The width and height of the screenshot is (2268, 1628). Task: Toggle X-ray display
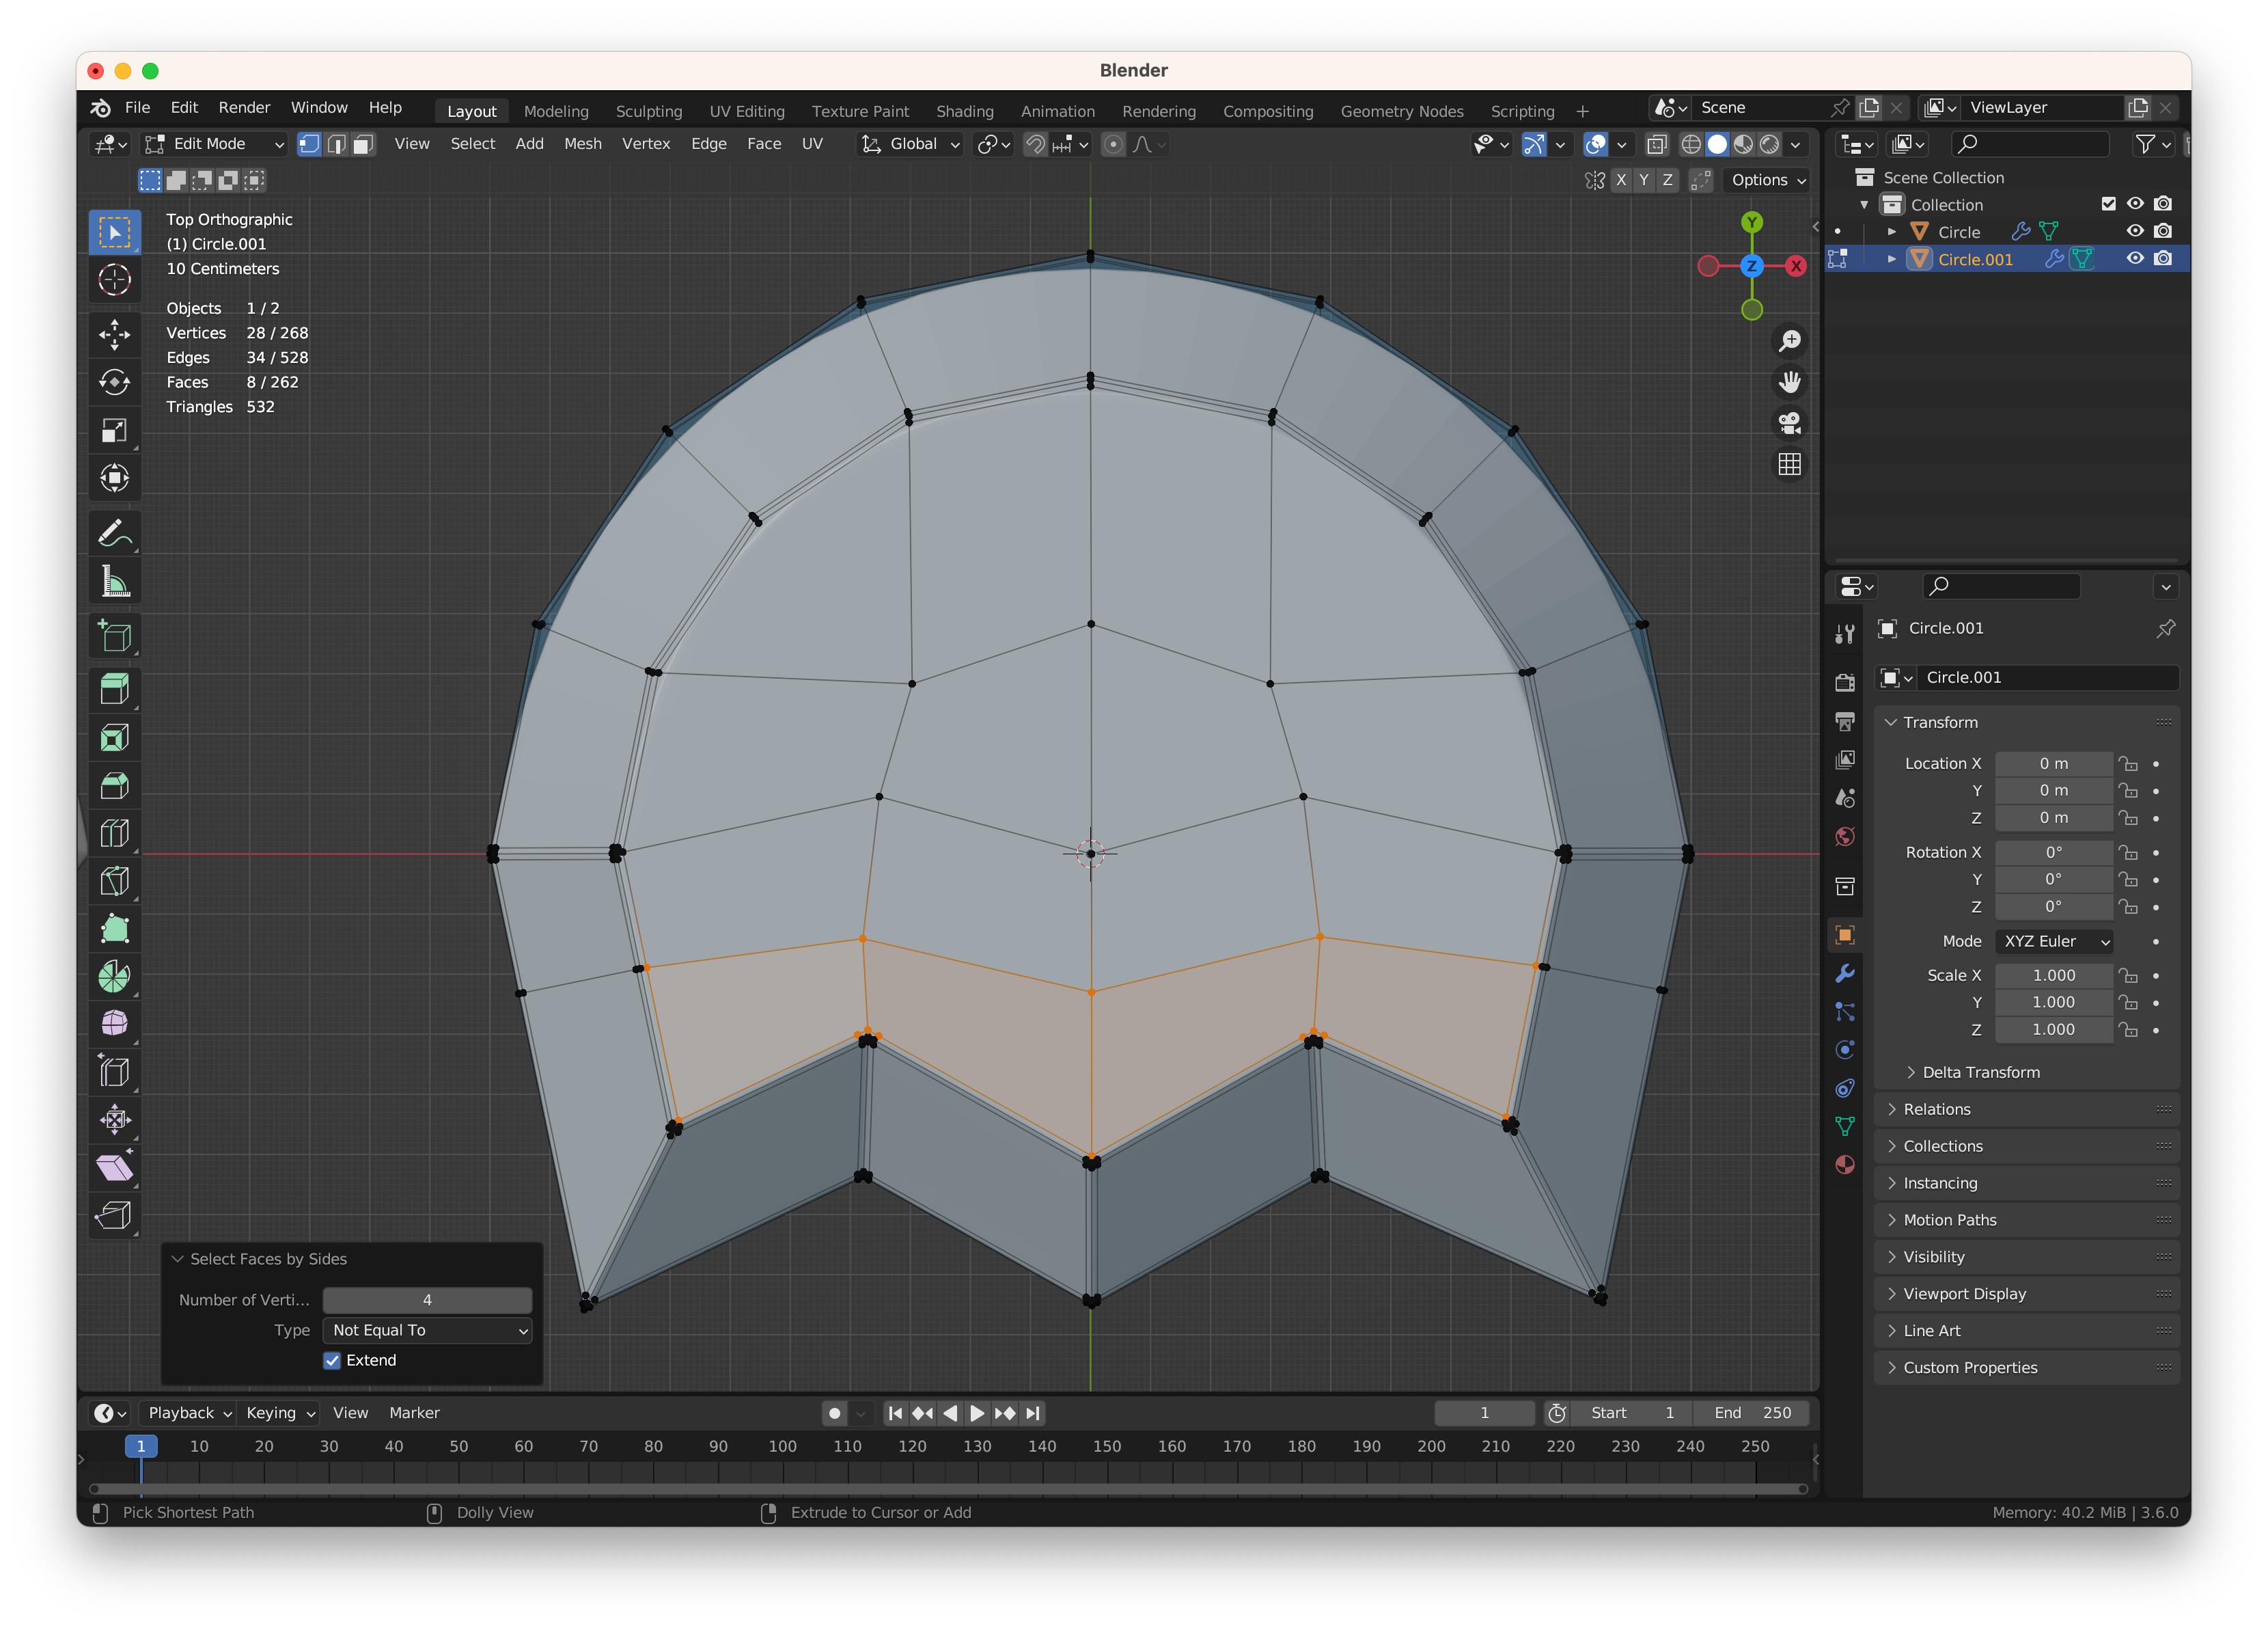1657,144
